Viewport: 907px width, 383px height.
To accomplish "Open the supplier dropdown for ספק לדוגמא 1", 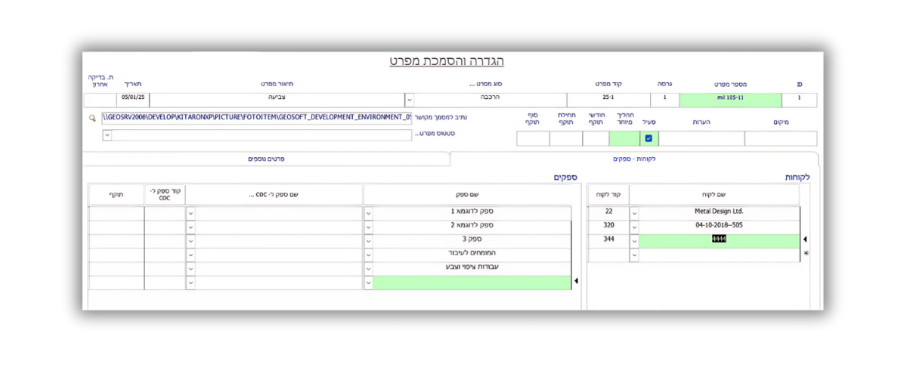I will click(368, 213).
